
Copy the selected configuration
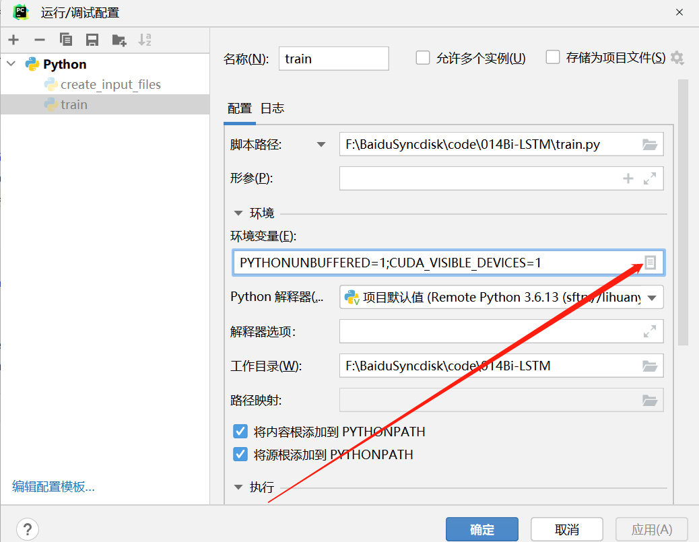(x=66, y=40)
